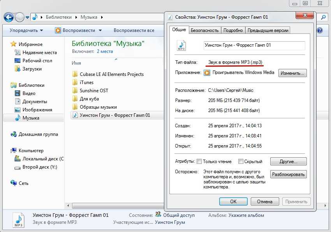Open Локальный диск drive icon
Viewport: 331px width, 232px height.
click(x=17, y=159)
